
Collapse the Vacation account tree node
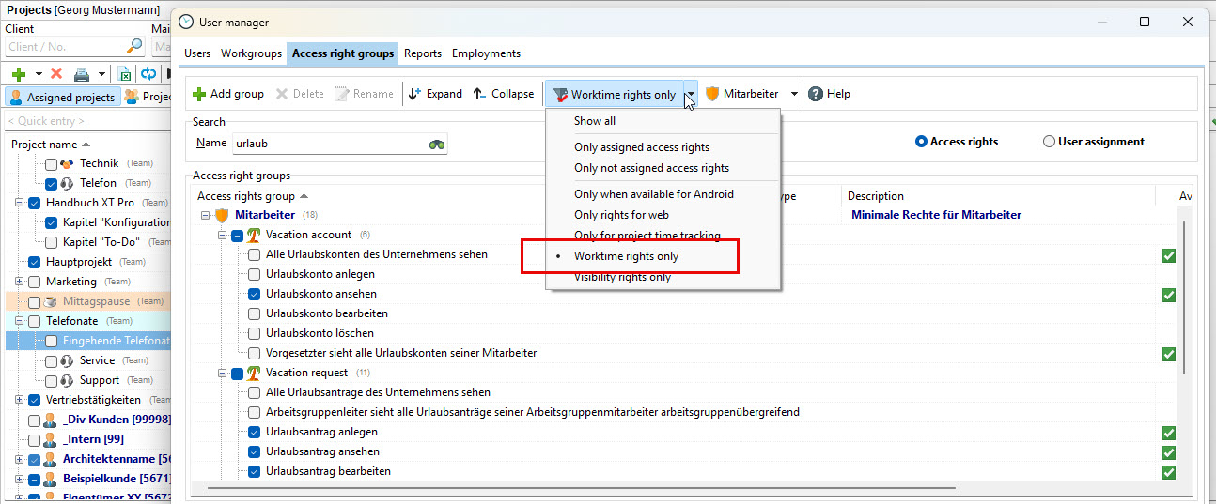(223, 235)
